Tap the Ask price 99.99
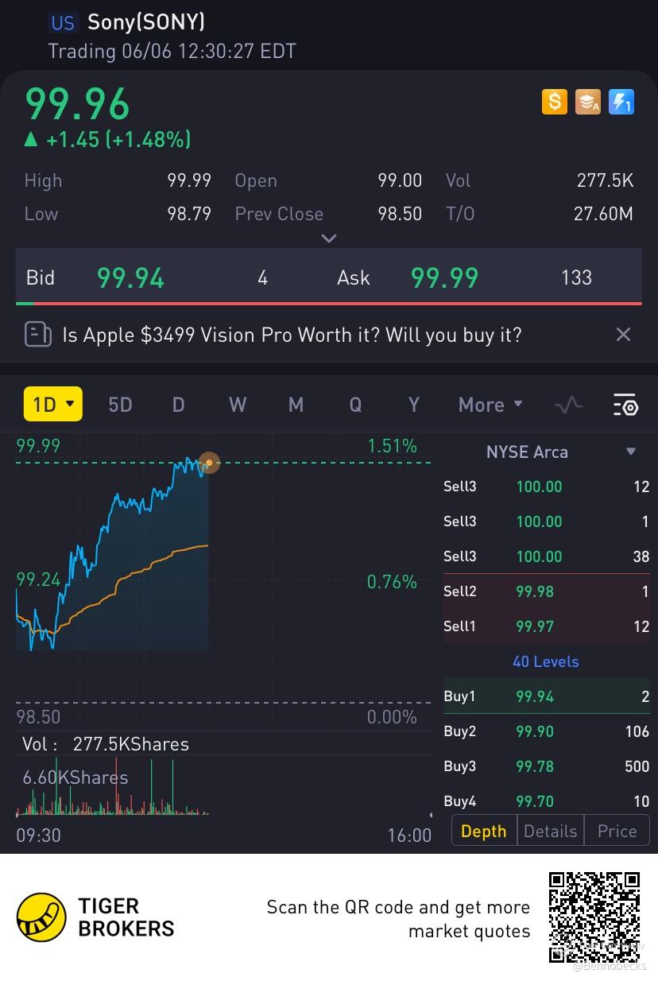 [x=444, y=277]
